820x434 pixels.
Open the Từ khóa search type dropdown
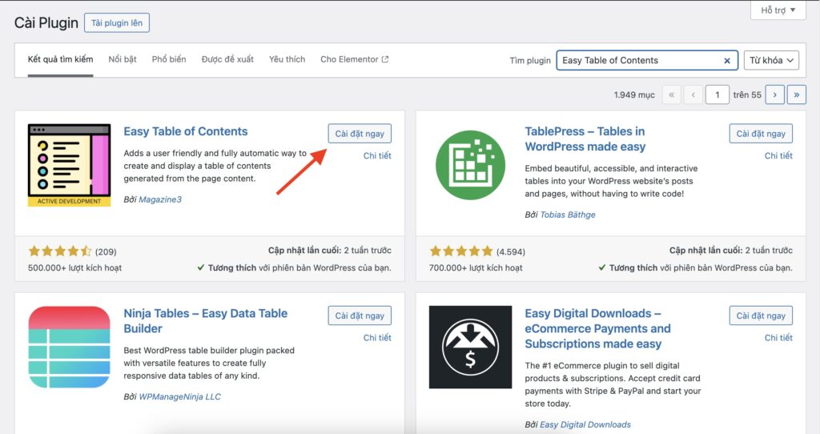771,61
